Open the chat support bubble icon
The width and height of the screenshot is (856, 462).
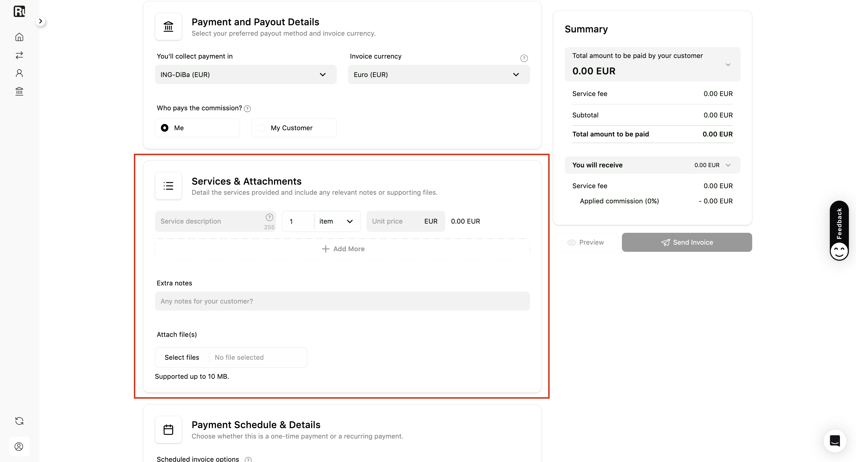pyautogui.click(x=835, y=441)
